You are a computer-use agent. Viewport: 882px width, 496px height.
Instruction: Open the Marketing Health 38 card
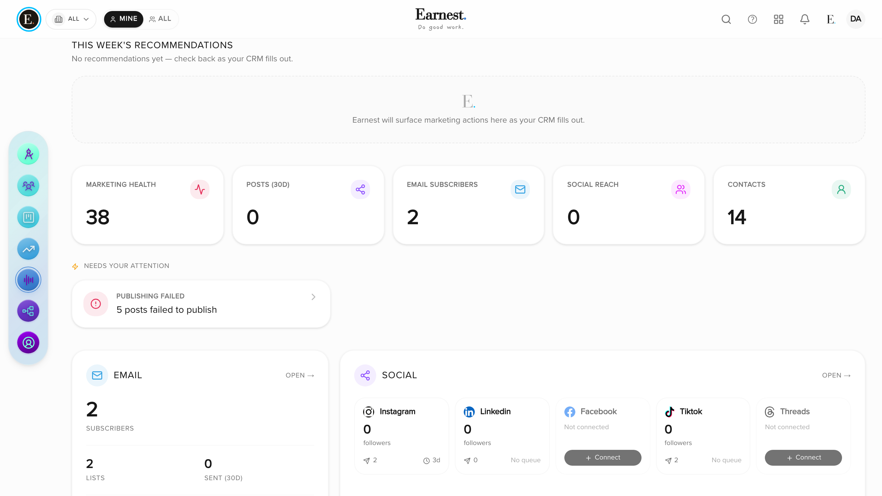148,205
